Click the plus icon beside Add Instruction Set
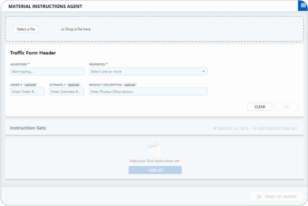 pyautogui.click(x=255, y=128)
